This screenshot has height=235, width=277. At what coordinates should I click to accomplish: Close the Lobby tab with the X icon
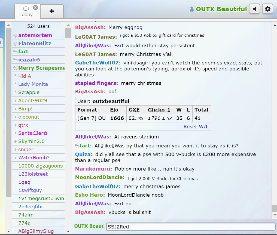point(35,8)
